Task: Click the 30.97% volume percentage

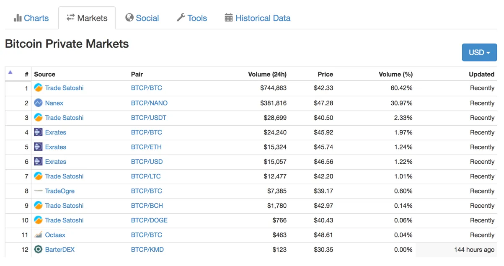Action: (x=402, y=103)
